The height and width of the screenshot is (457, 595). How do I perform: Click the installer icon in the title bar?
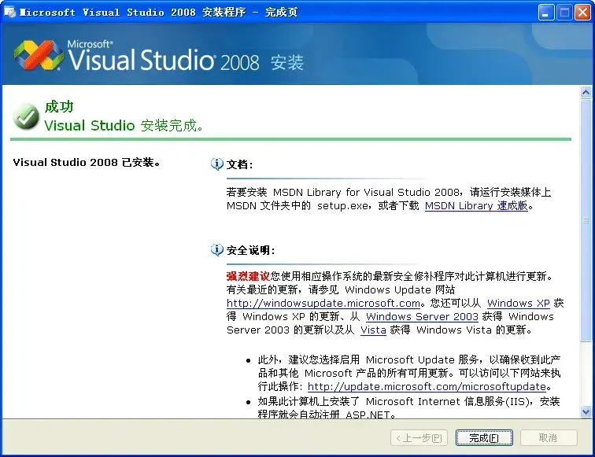(x=10, y=12)
